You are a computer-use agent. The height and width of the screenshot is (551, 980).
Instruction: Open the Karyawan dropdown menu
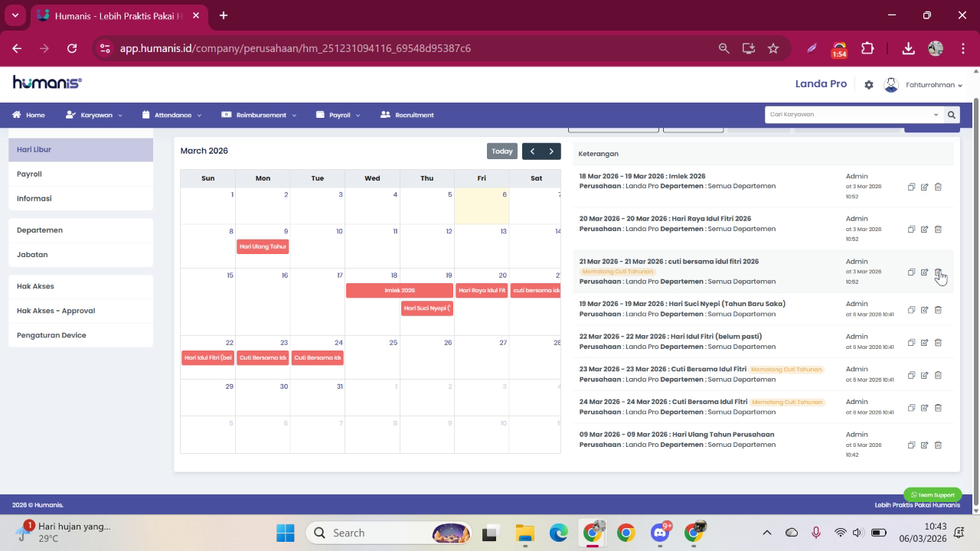click(x=94, y=115)
